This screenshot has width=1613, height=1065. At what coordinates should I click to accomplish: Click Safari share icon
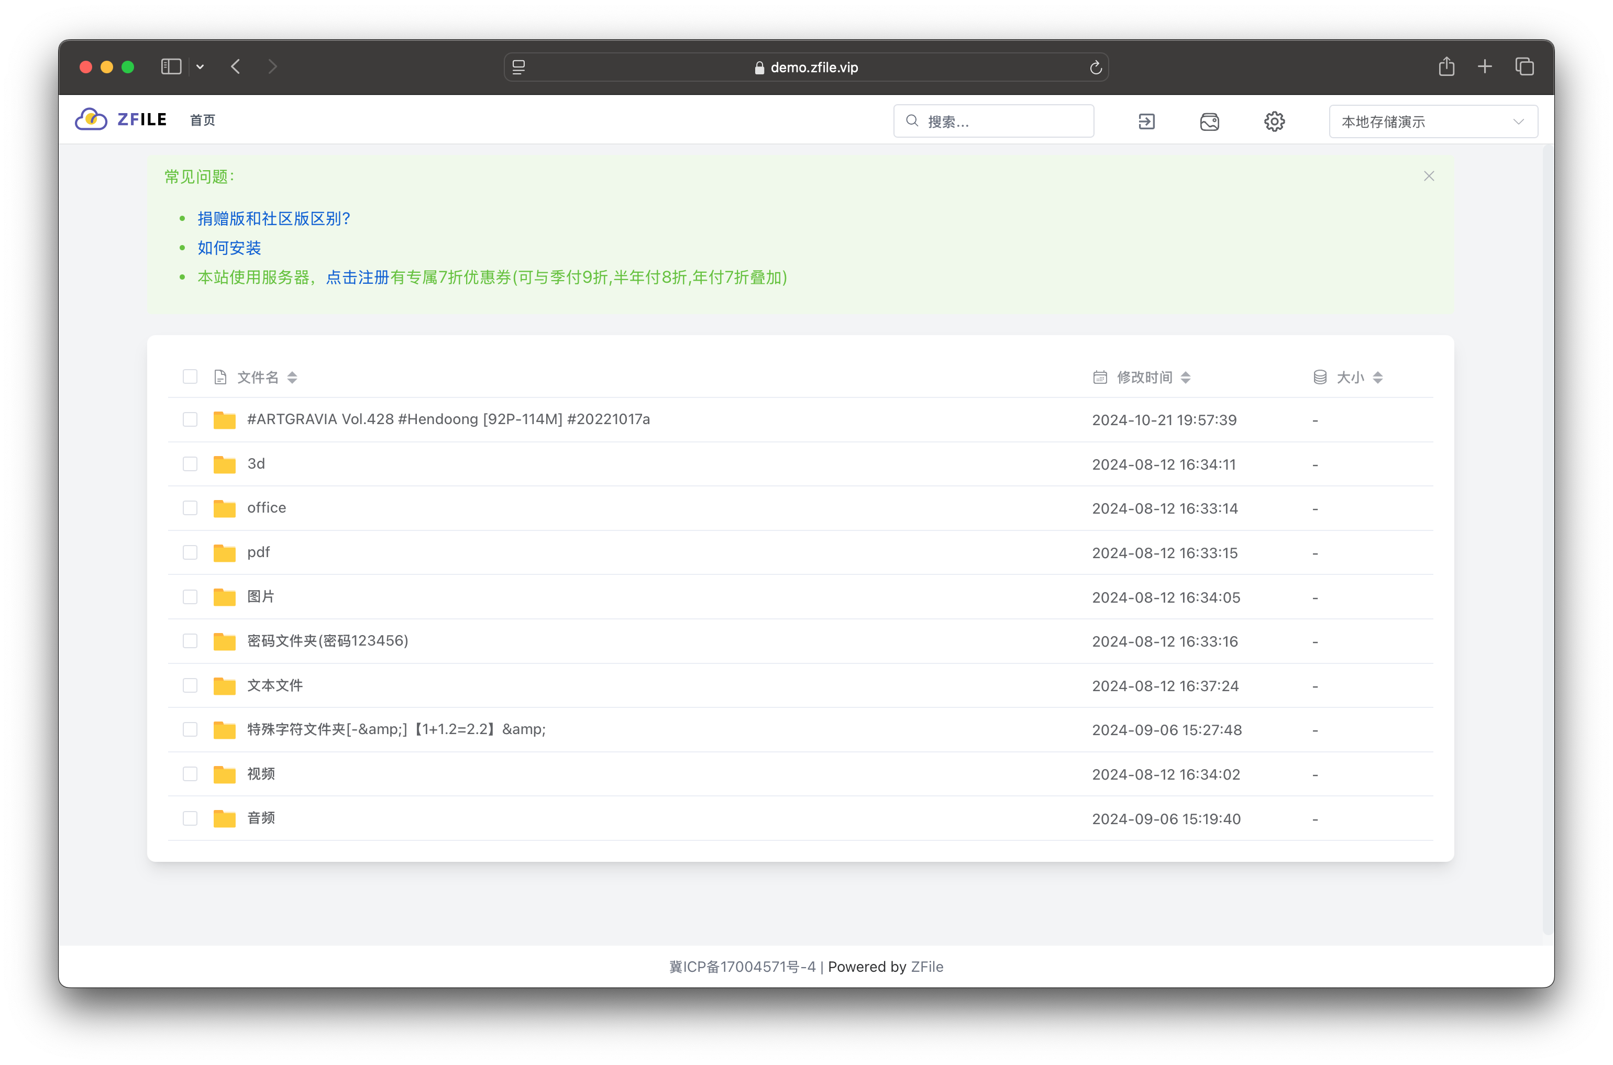pyautogui.click(x=1446, y=66)
